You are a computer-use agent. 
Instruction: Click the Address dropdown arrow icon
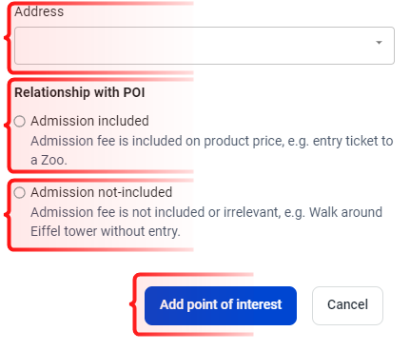[x=379, y=43]
